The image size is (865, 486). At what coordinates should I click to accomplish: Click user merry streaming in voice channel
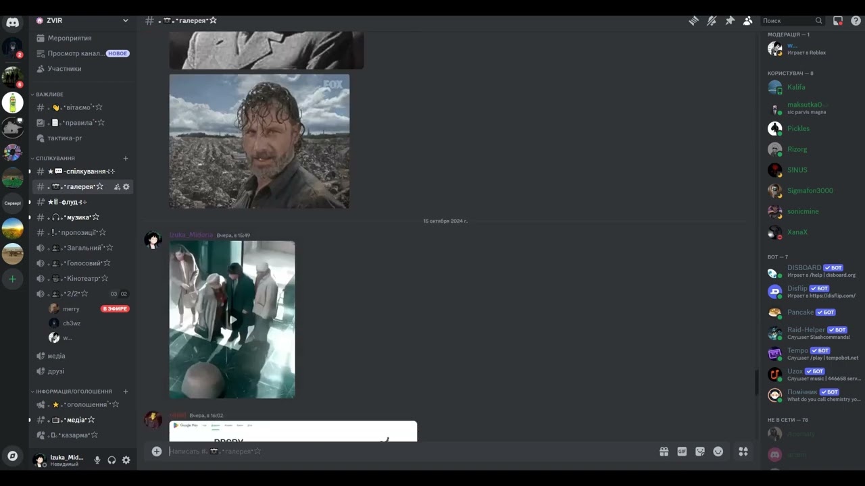pos(89,309)
